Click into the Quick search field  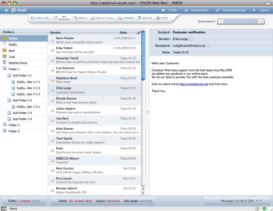click(x=240, y=21)
